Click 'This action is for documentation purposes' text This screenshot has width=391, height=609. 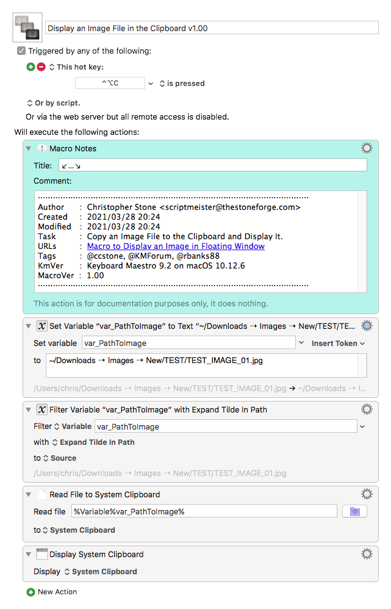[151, 304]
